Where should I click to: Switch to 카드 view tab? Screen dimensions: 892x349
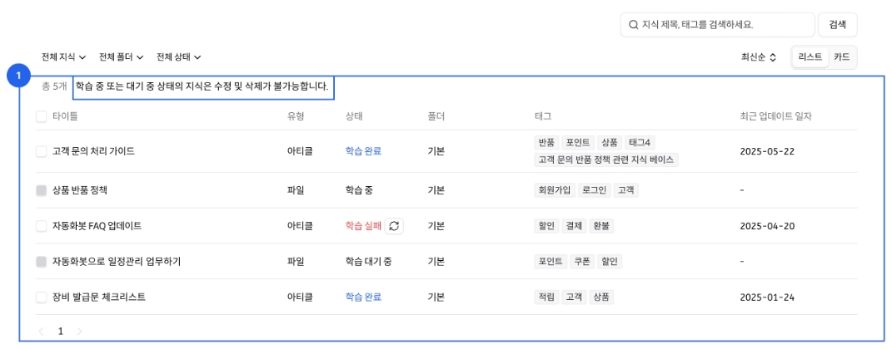(841, 57)
